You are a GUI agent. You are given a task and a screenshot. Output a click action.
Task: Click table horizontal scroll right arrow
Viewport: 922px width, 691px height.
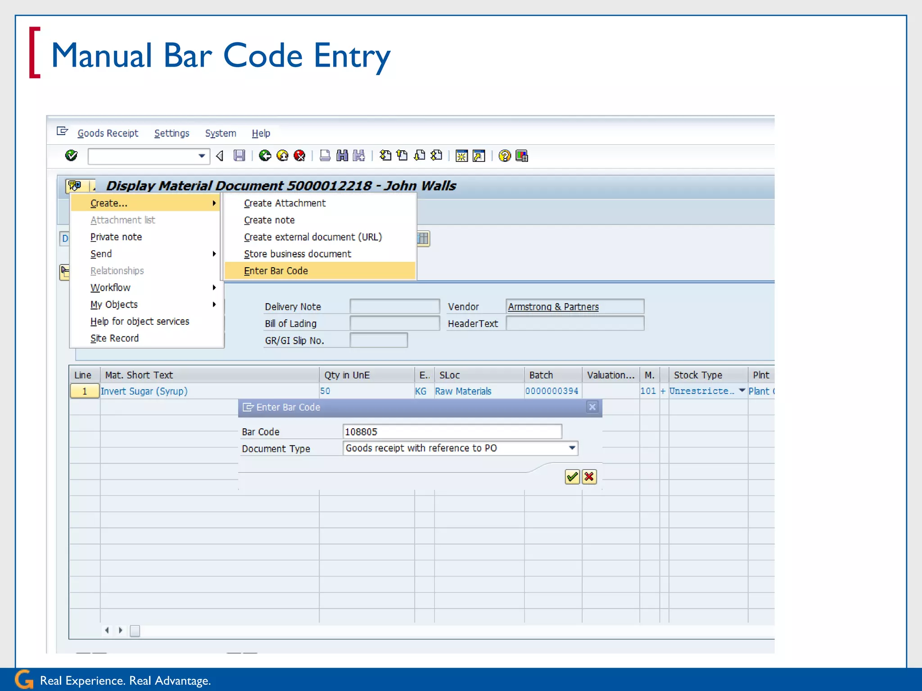(x=121, y=630)
